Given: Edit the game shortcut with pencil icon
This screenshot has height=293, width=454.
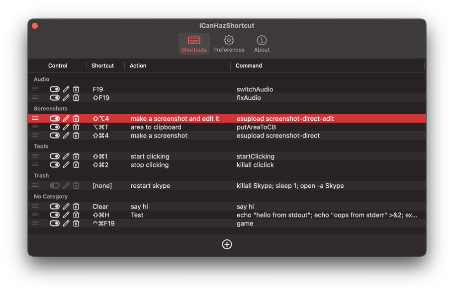Looking at the screenshot, I should point(66,223).
